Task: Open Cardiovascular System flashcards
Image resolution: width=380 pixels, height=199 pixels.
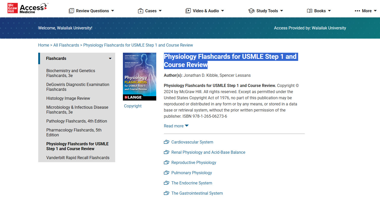Action: pyautogui.click(x=192, y=142)
